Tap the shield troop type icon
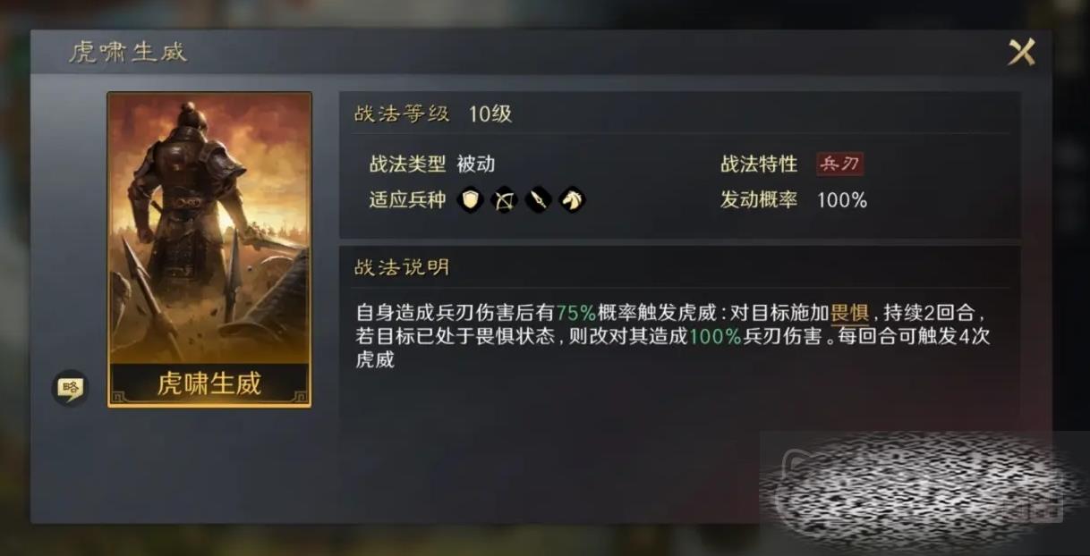 (x=471, y=199)
